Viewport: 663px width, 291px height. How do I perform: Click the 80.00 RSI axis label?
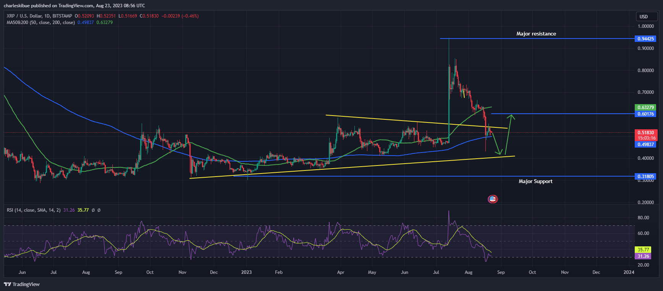click(643, 218)
